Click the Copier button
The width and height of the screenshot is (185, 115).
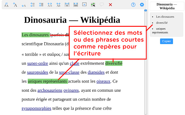coord(166,41)
